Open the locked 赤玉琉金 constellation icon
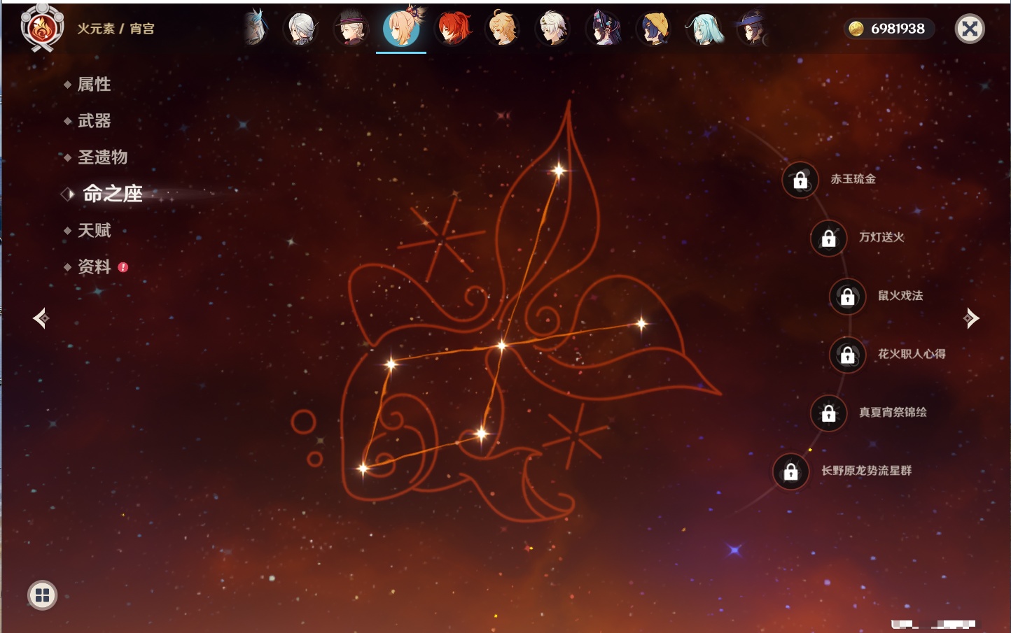Screen dimensions: 1011x633 point(800,180)
